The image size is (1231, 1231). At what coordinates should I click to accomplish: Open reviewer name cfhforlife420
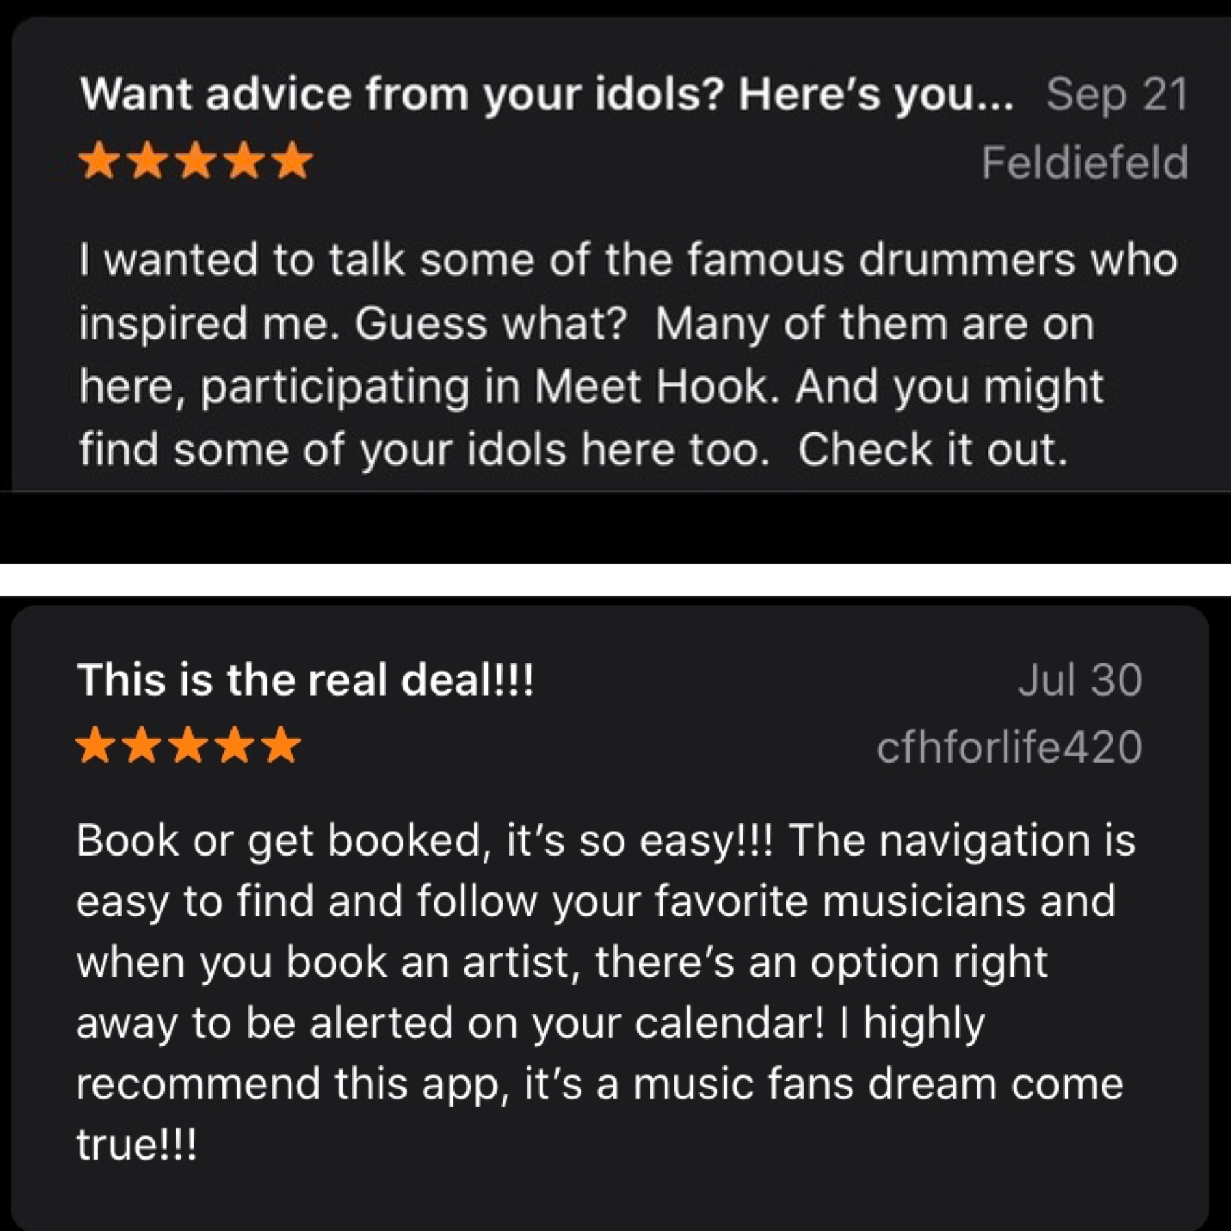pyautogui.click(x=1009, y=747)
